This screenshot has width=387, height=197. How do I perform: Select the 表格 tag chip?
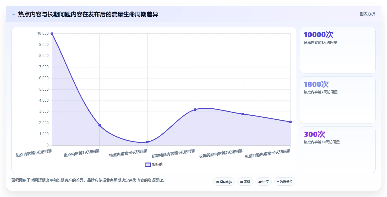pos(245,182)
